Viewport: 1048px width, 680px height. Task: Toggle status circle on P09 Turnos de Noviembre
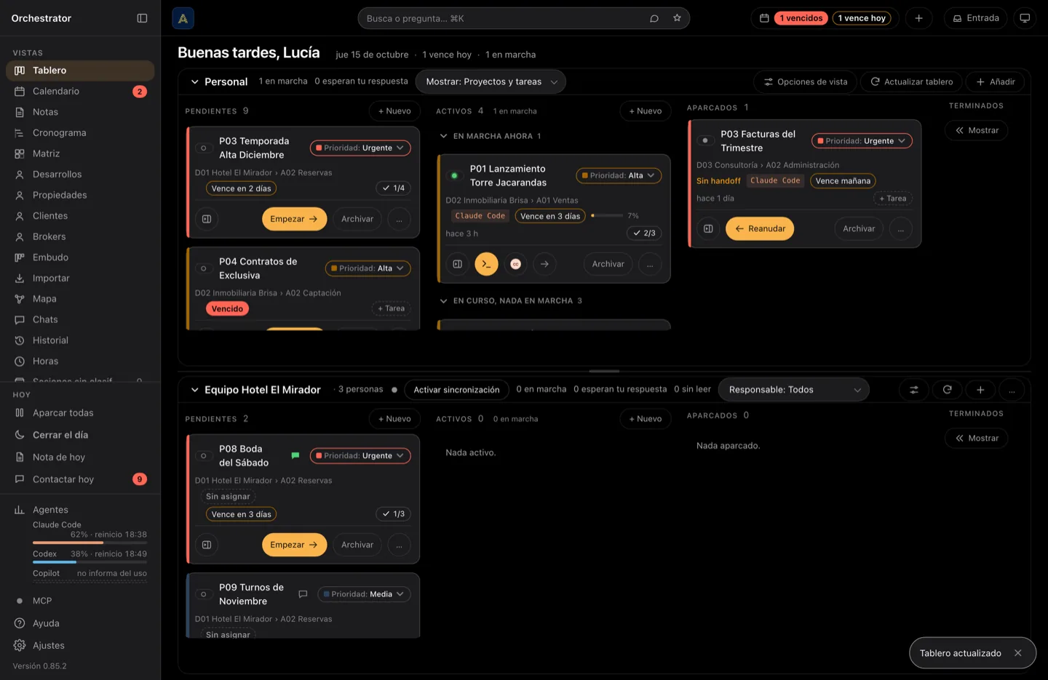point(204,594)
